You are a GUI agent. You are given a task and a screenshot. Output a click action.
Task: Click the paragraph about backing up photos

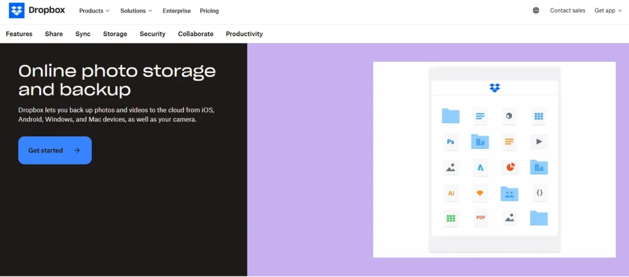(x=116, y=115)
